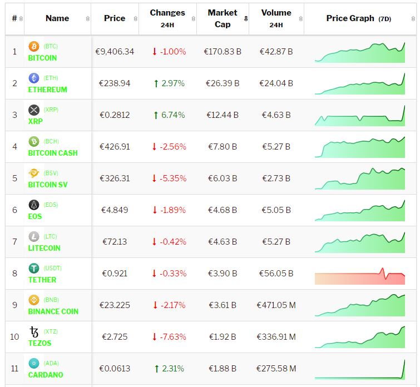
Task: Click the XRP black coin icon
Action: point(34,110)
